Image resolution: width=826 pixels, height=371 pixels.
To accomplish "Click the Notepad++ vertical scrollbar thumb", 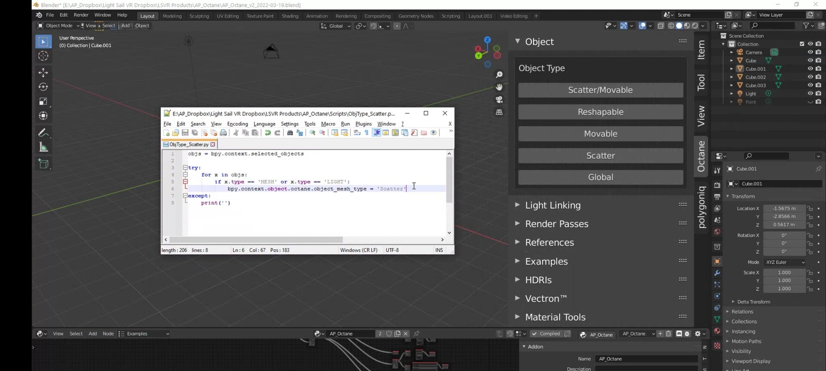I will click(x=449, y=179).
